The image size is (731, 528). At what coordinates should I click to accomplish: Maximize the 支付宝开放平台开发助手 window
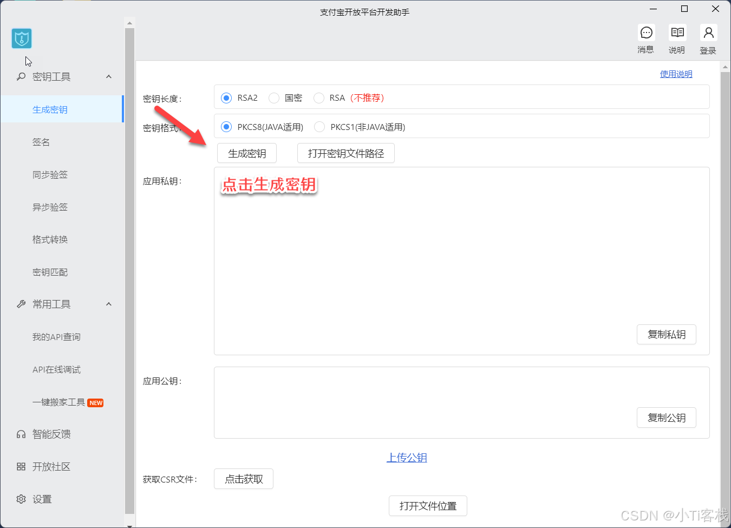(x=684, y=9)
